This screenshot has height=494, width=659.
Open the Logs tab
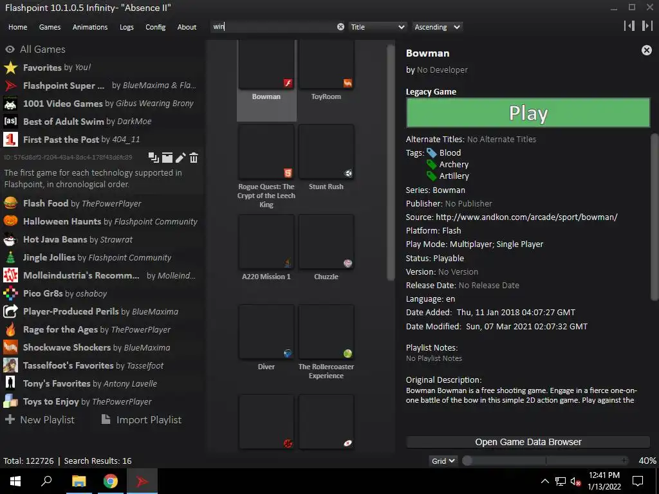tap(127, 27)
